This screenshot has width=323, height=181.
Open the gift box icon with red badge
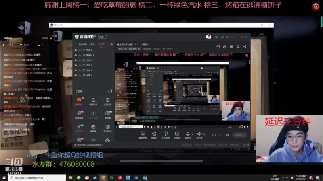[218, 47]
